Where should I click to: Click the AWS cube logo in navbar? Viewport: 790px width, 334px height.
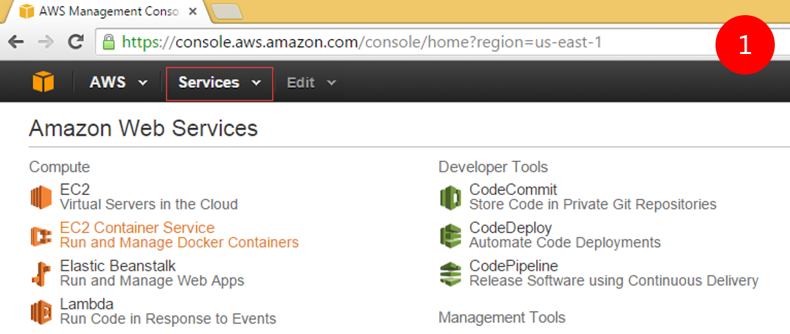tap(44, 82)
